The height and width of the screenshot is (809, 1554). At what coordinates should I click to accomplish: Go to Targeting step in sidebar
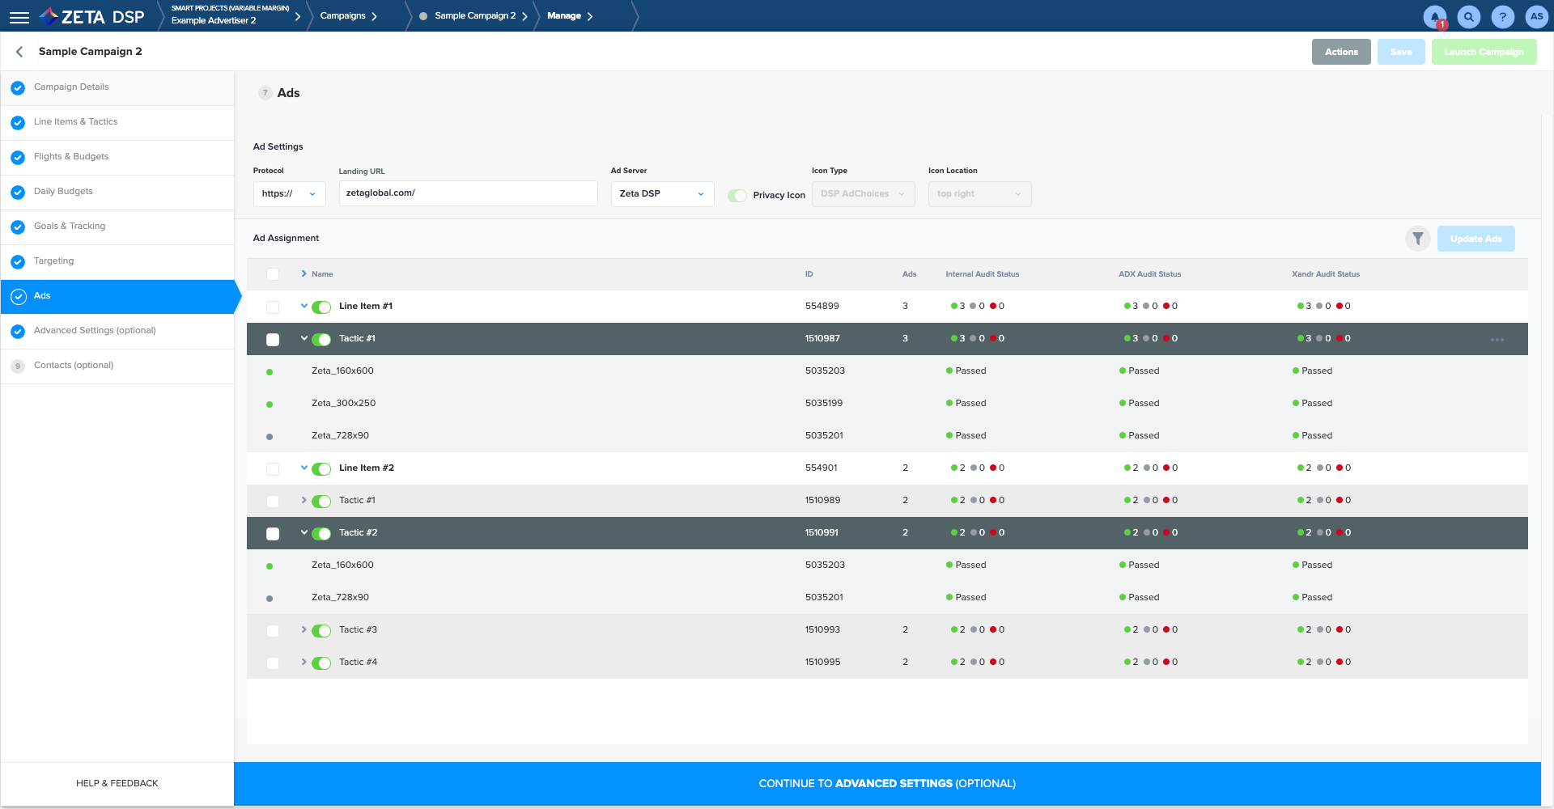point(53,261)
